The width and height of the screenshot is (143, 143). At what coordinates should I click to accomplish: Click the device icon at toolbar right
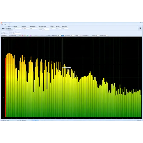[140, 28]
